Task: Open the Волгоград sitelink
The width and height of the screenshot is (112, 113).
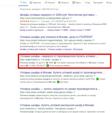Action: (78, 49)
